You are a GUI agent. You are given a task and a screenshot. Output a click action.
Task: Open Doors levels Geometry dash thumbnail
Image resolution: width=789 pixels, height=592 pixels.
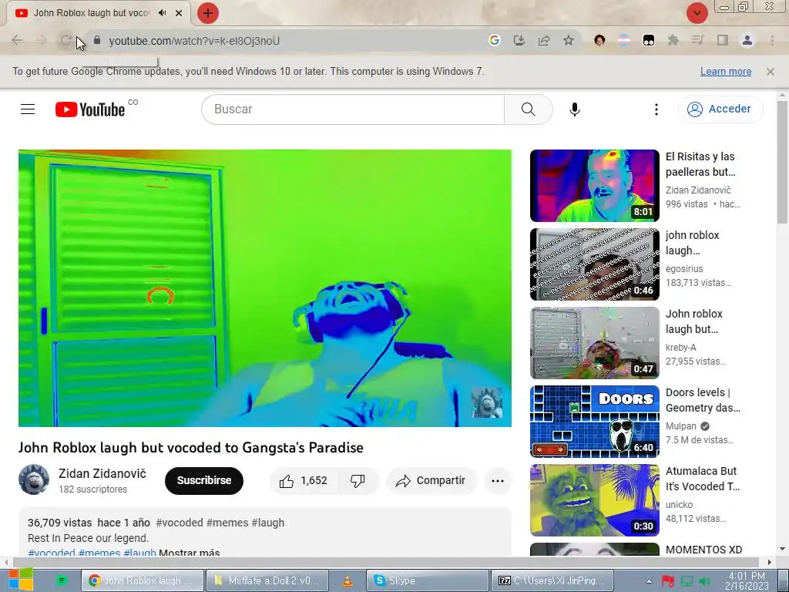point(594,422)
